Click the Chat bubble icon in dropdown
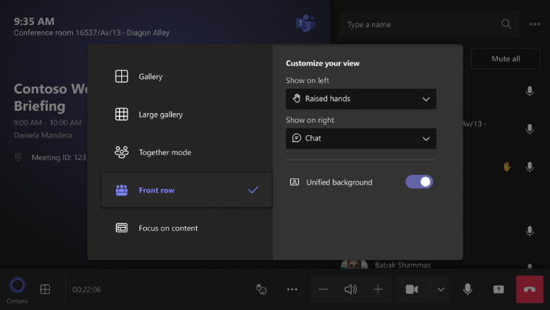The height and width of the screenshot is (310, 550). pos(297,138)
